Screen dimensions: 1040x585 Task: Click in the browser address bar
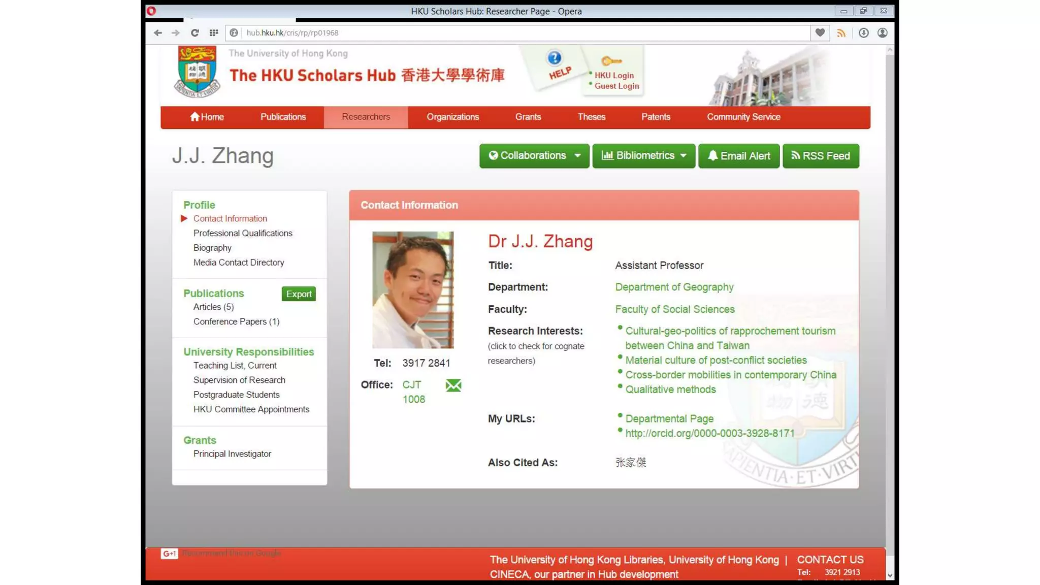(508, 33)
